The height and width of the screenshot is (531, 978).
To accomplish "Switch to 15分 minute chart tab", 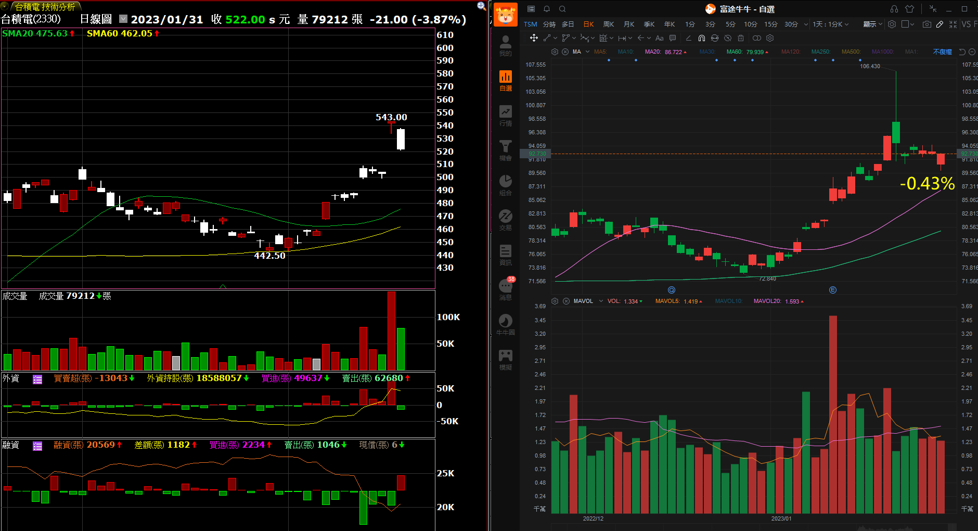I will (x=771, y=24).
